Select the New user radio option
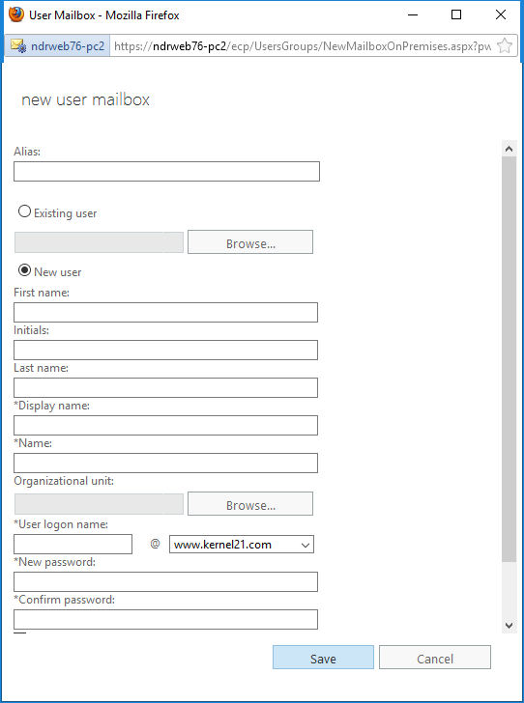 (24, 270)
